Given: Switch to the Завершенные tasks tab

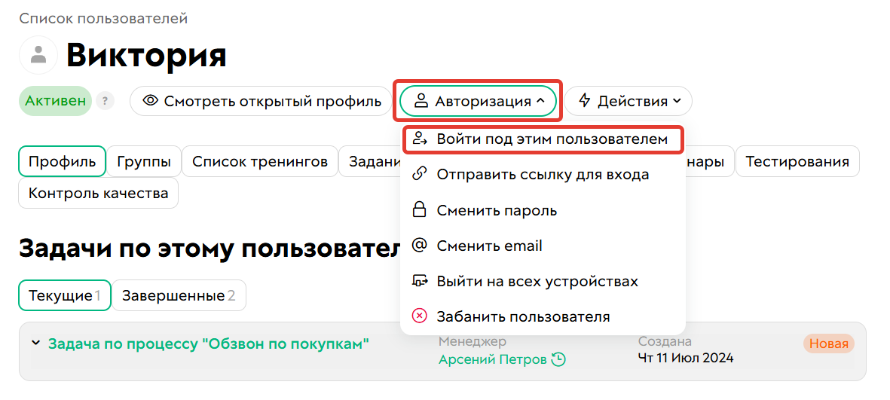Looking at the screenshot, I should [x=179, y=295].
